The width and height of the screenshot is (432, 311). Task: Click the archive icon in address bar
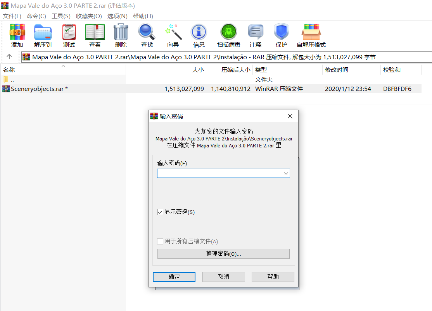click(26, 57)
